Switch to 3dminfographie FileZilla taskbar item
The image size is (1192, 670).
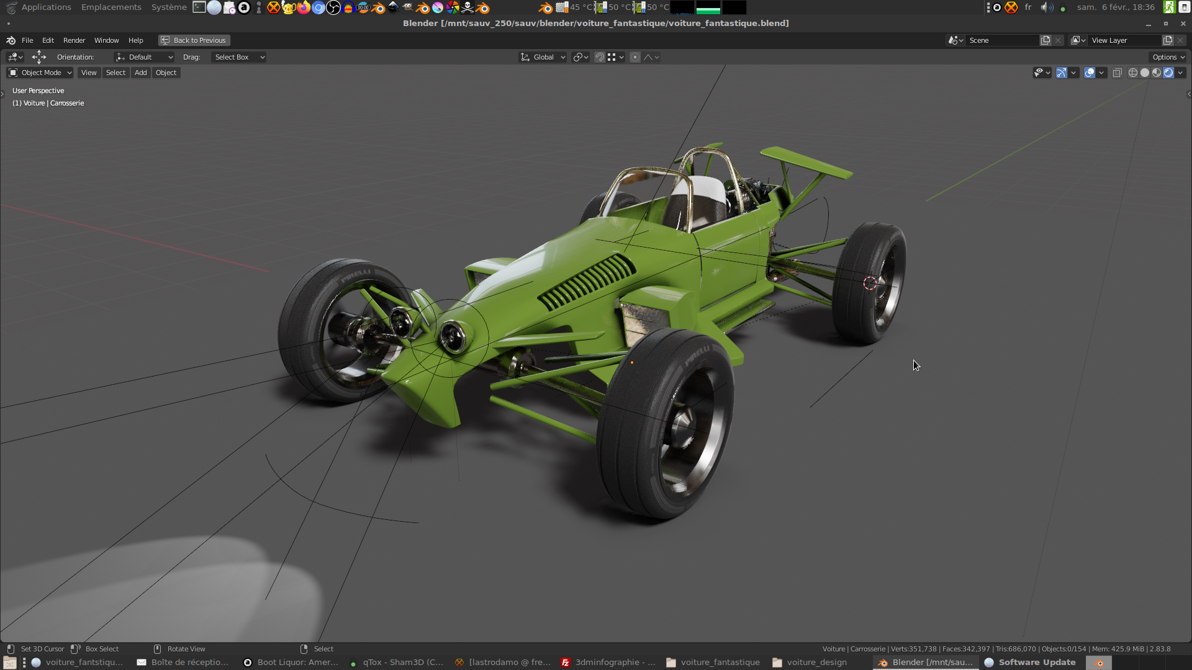coord(608,662)
